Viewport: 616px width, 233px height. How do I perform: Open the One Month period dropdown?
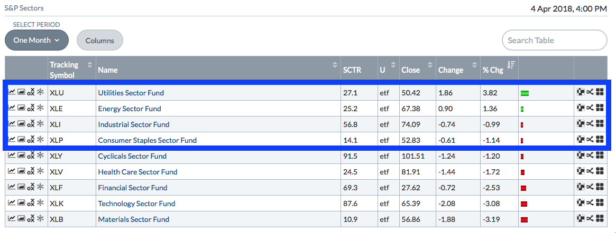pyautogui.click(x=36, y=40)
